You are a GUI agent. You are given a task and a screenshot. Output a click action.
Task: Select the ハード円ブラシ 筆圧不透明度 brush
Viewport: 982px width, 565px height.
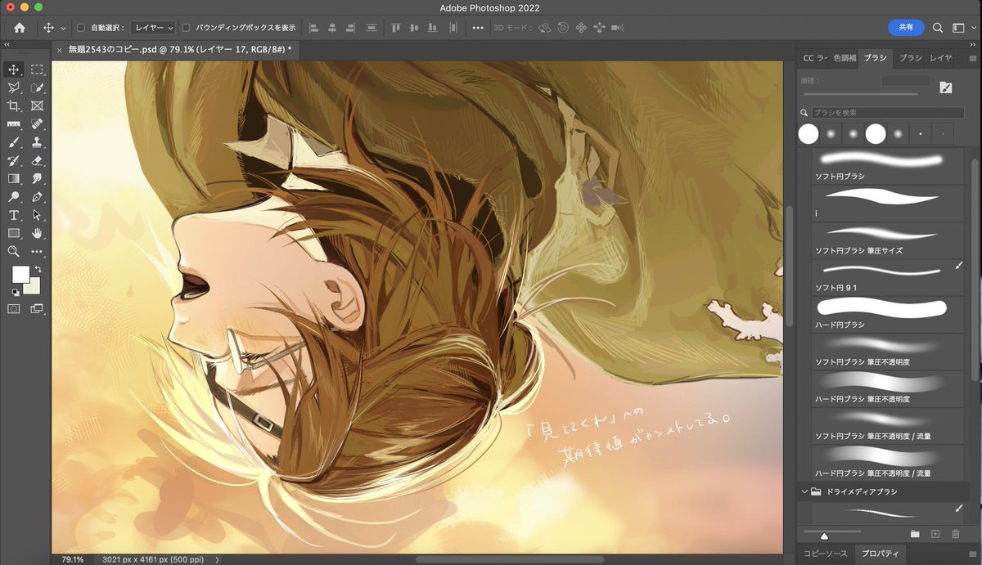pyautogui.click(x=888, y=388)
